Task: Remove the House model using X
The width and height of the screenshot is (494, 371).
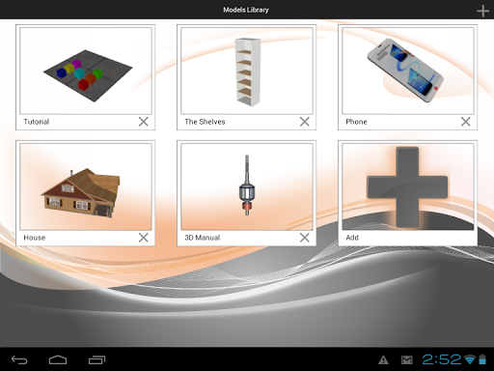Action: (x=144, y=238)
